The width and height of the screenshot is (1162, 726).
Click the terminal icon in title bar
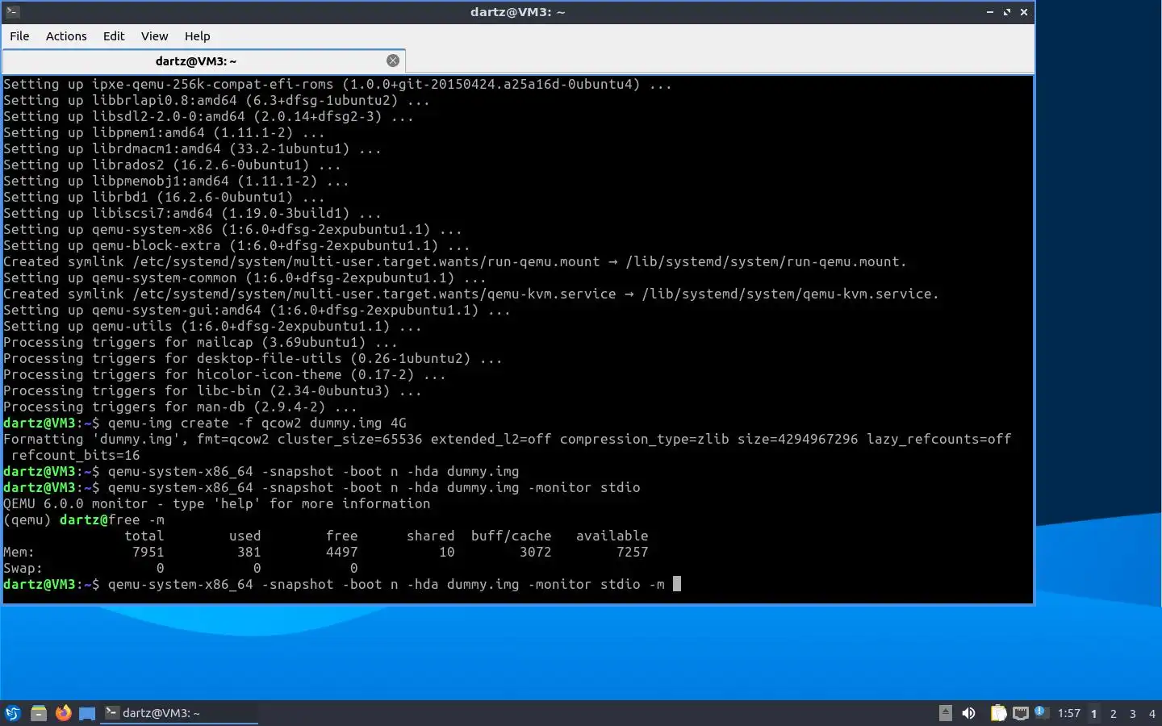click(11, 11)
